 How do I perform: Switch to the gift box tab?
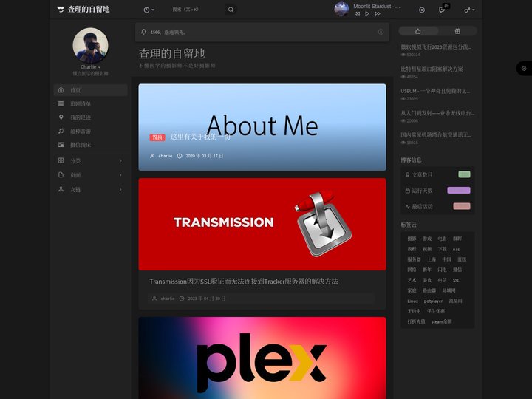pyautogui.click(x=457, y=31)
